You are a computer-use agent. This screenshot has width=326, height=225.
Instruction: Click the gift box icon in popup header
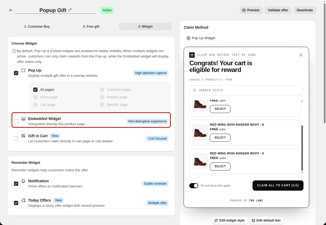pos(192,55)
